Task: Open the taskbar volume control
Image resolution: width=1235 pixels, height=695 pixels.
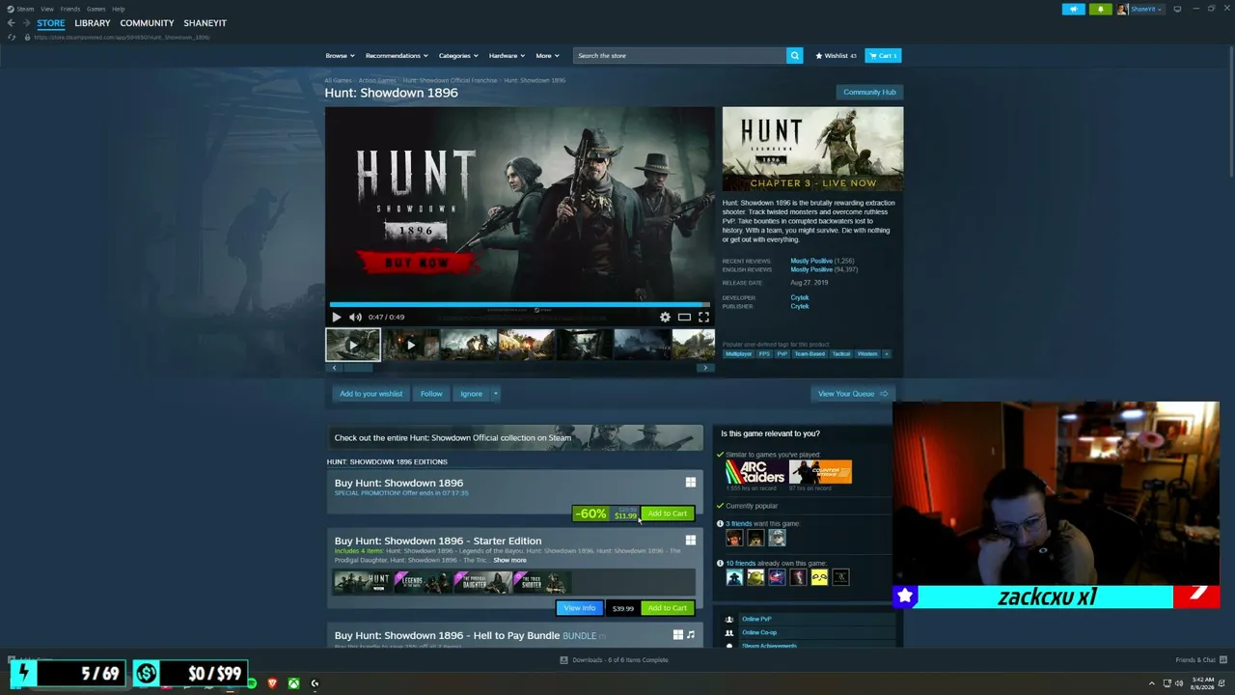Action: point(1179,683)
